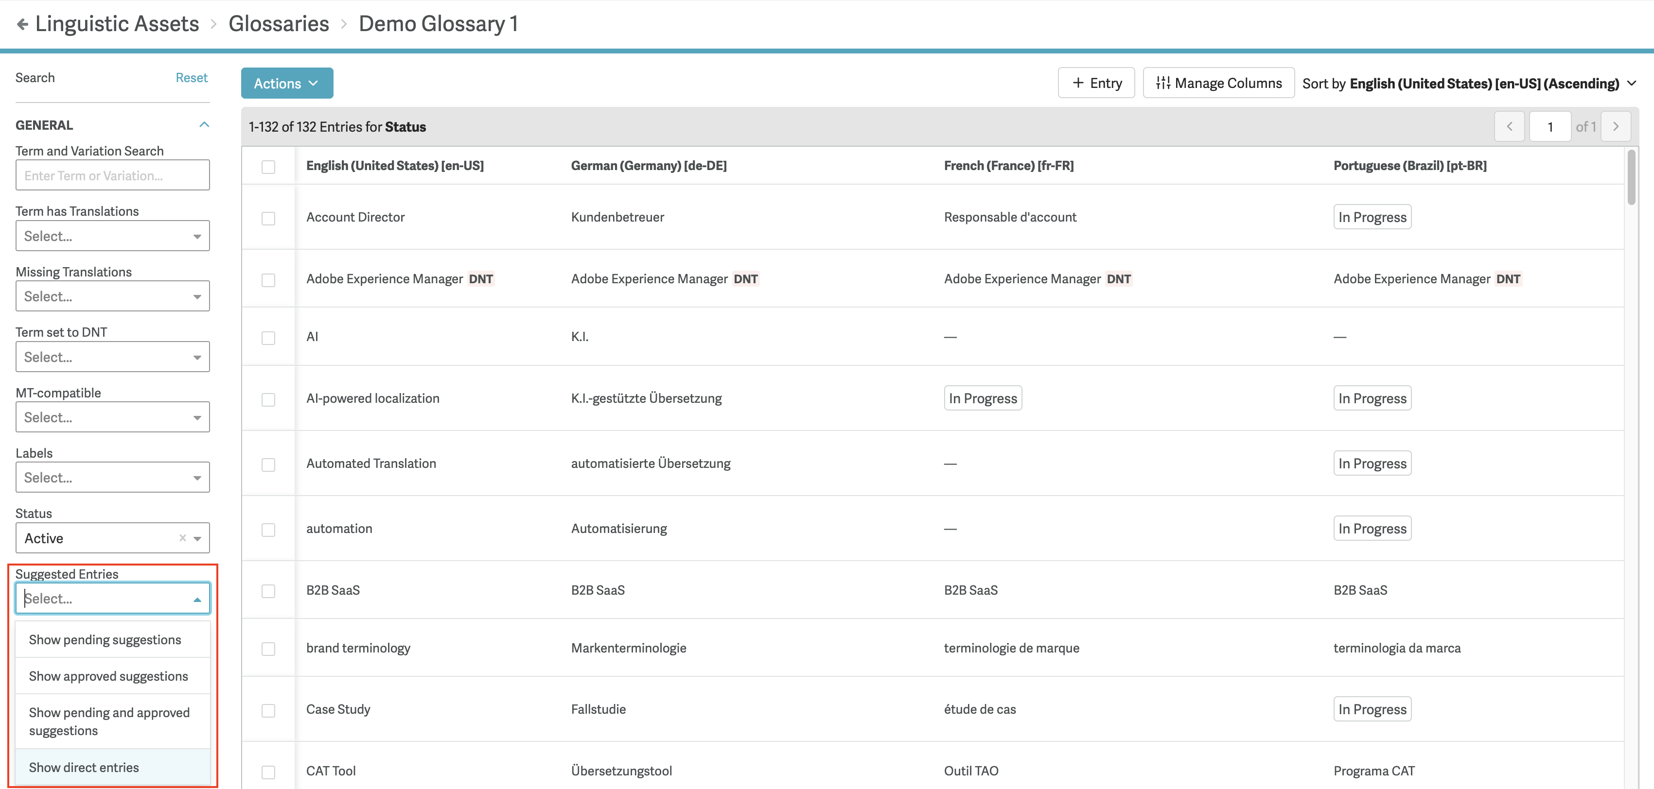Click the back arrow beside Linguistic Assets

coord(22,24)
